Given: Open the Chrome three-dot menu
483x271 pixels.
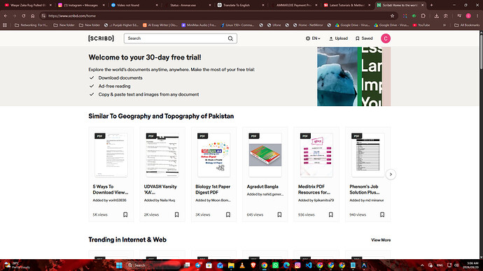Looking at the screenshot, I should point(477,16).
